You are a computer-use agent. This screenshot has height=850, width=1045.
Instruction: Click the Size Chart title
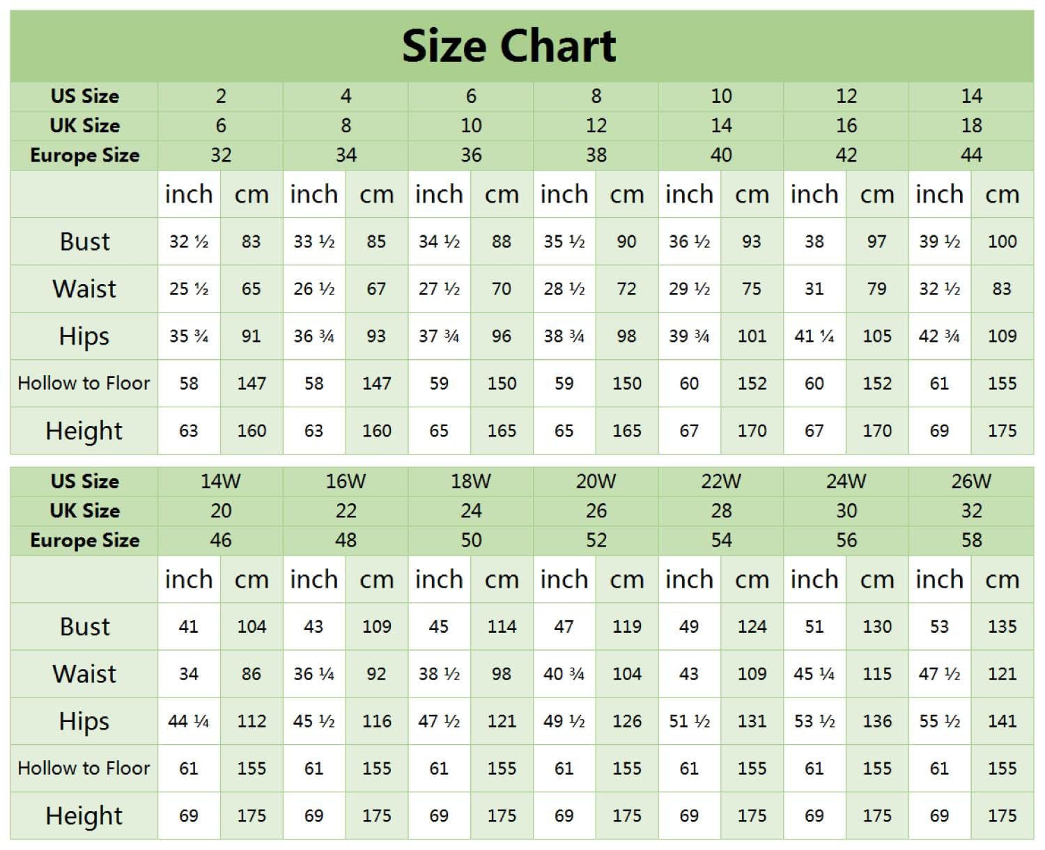point(509,46)
